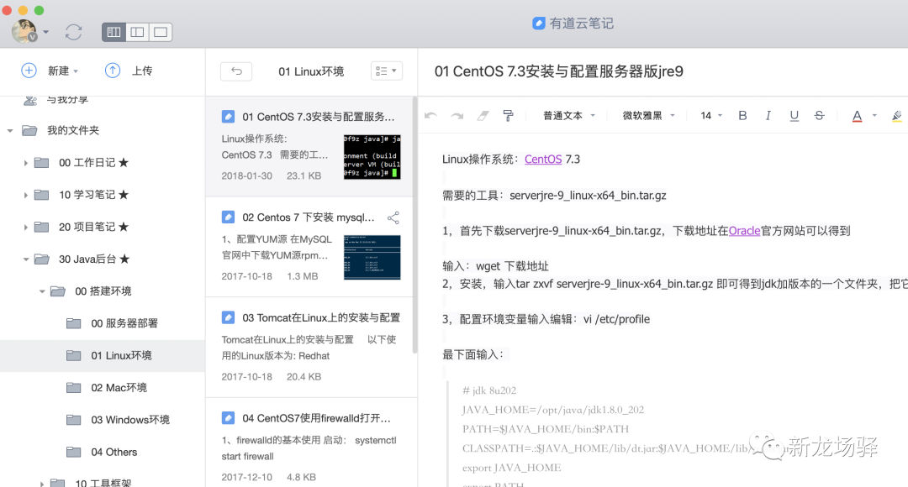The height and width of the screenshot is (487, 908).
Task: Switch to three-column layout view
Action: [114, 33]
